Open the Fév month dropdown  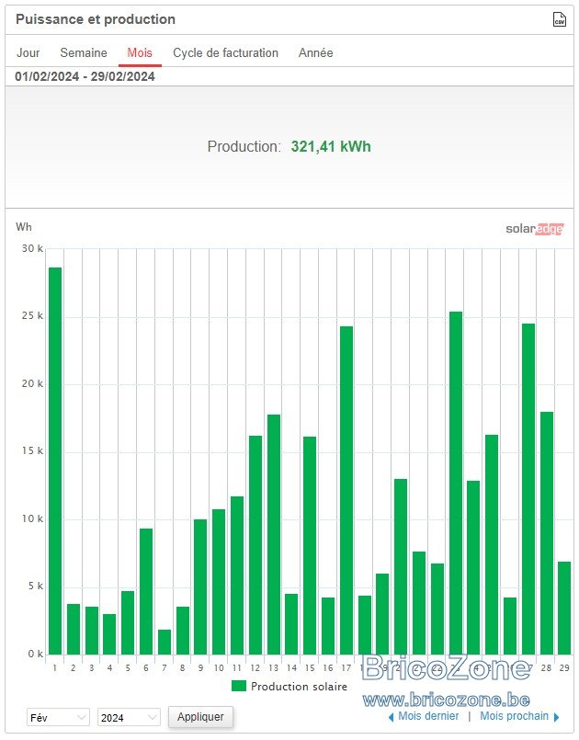58,718
